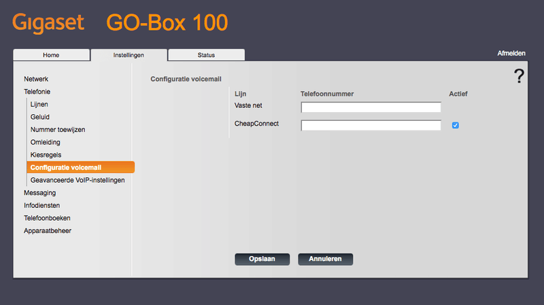The width and height of the screenshot is (544, 305).
Task: Select the Instellingen tab
Action: coord(129,55)
